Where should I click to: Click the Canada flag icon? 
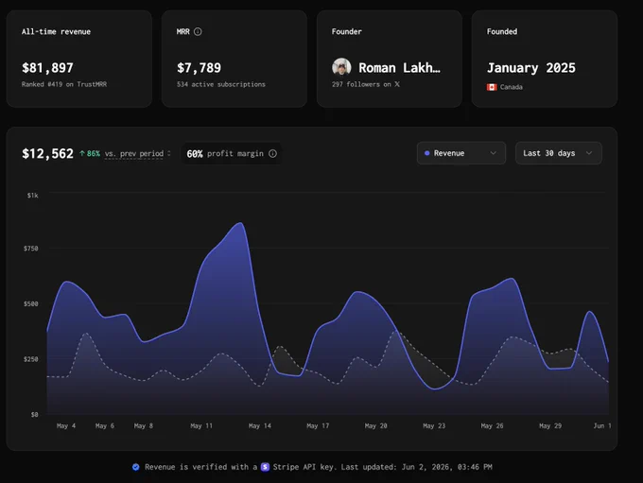[x=492, y=87]
